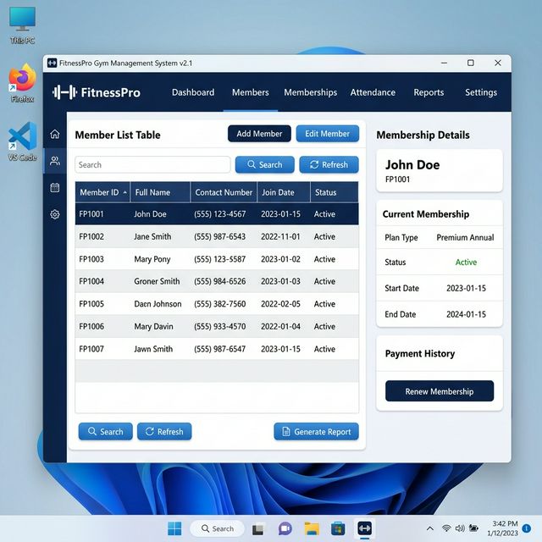Select the members icon in sidebar
The height and width of the screenshot is (542, 542).
[54, 161]
